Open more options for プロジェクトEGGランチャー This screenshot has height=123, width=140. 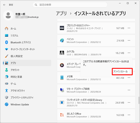coord(129,28)
